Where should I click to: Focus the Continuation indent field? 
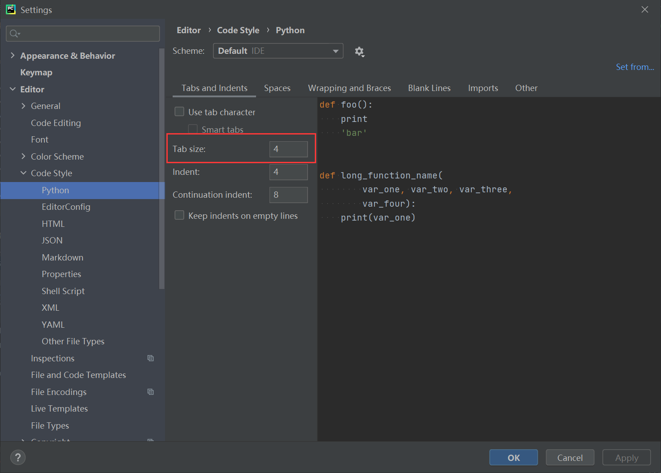point(288,195)
